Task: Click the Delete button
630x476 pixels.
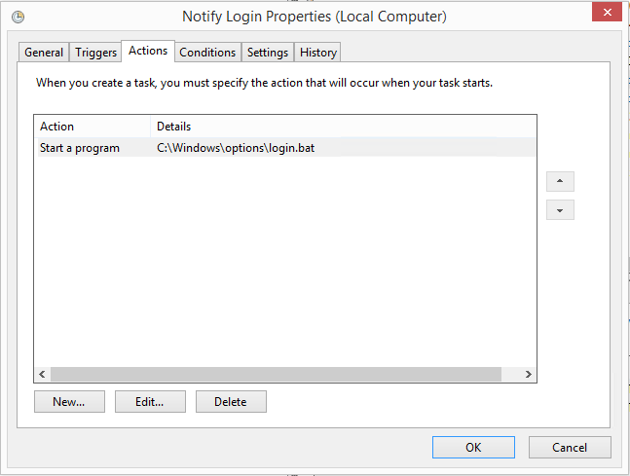Action: click(231, 401)
